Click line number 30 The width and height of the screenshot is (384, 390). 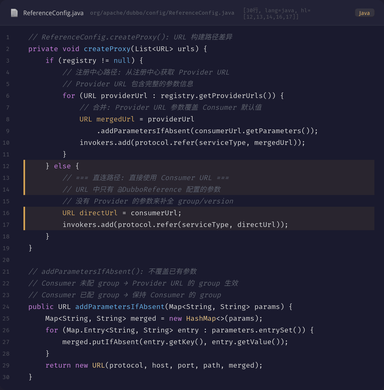click(x=6, y=377)
